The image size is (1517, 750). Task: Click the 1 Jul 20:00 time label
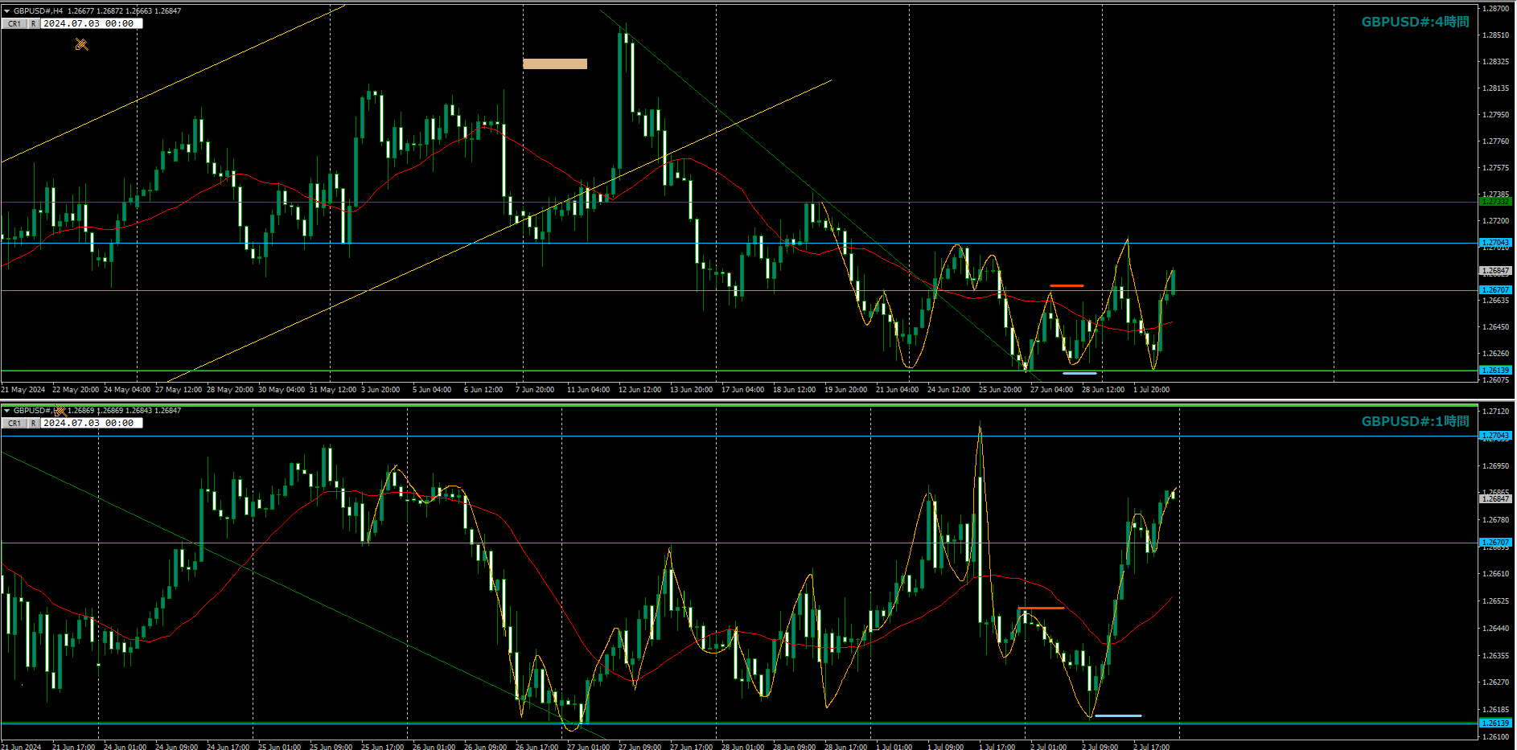coord(1152,390)
